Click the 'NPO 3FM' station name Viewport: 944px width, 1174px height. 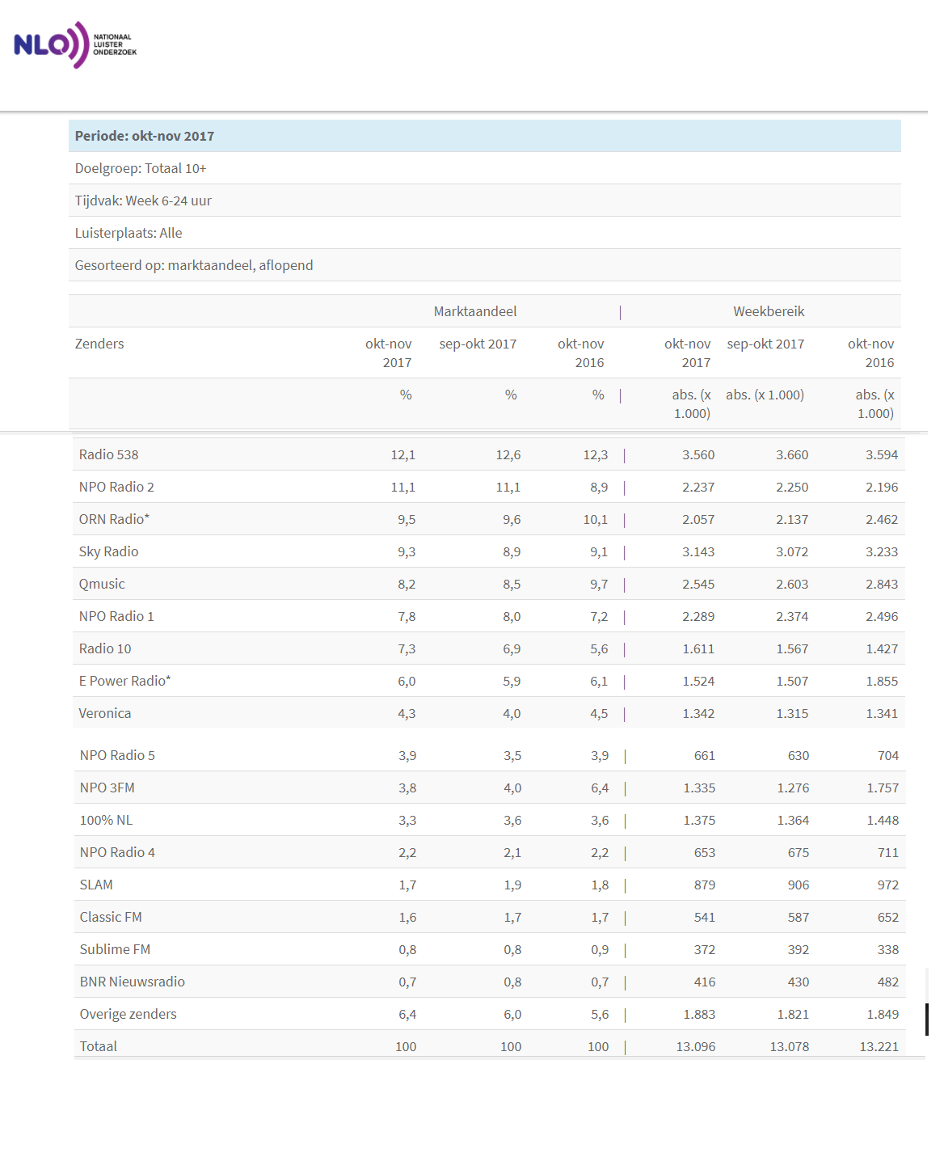point(107,788)
